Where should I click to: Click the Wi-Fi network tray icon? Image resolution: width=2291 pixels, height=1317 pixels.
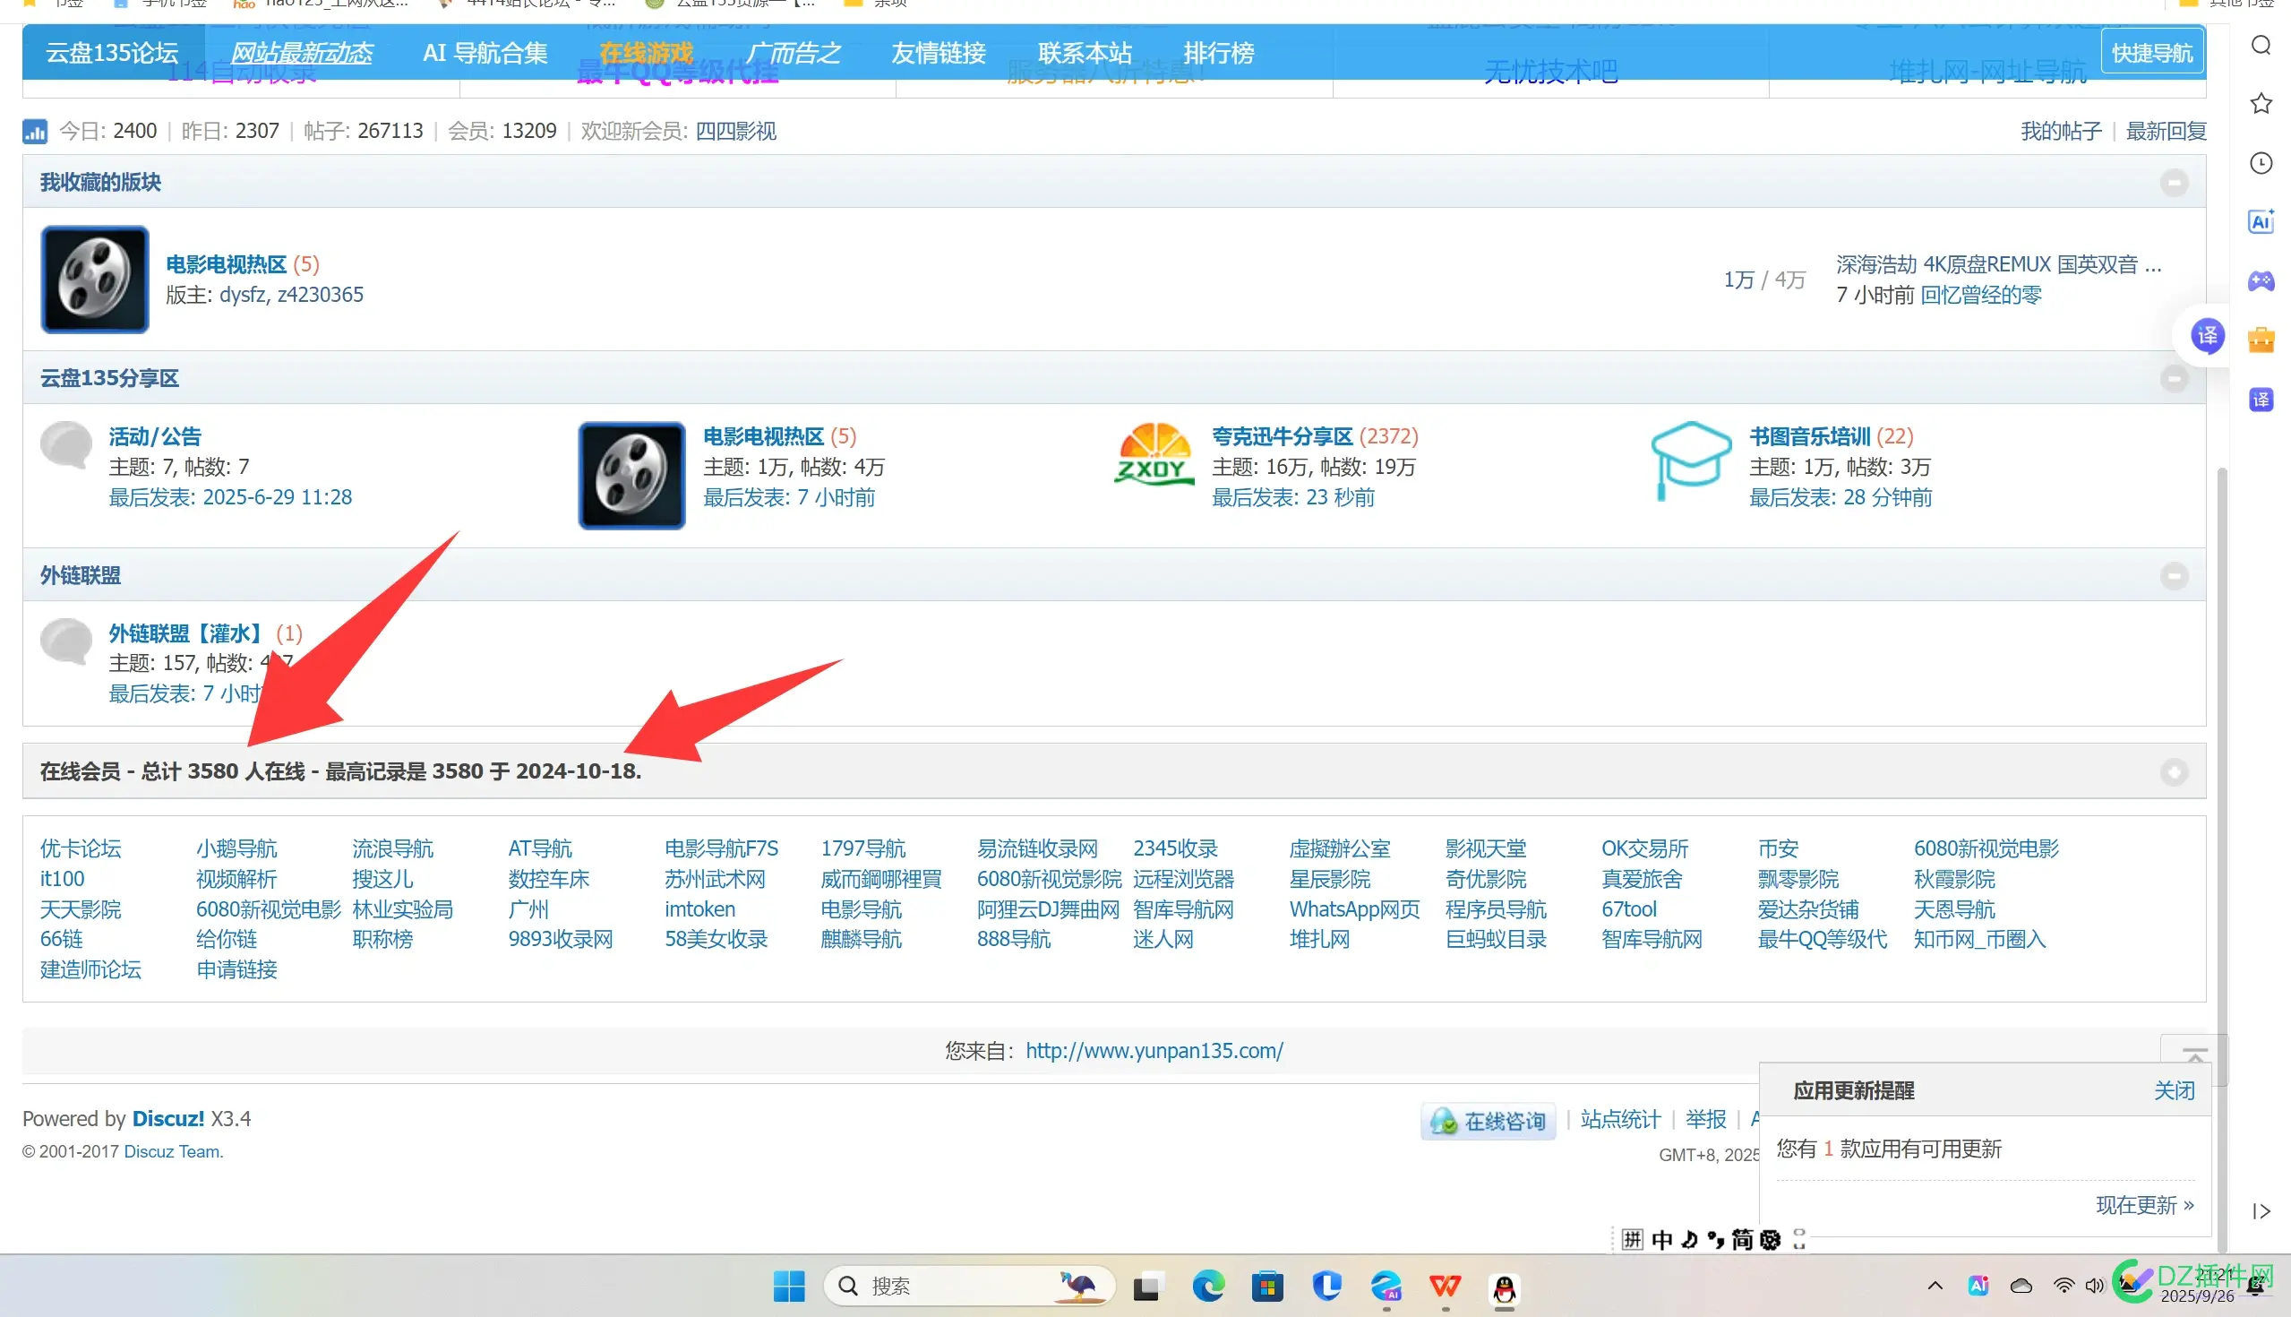coord(2064,1287)
